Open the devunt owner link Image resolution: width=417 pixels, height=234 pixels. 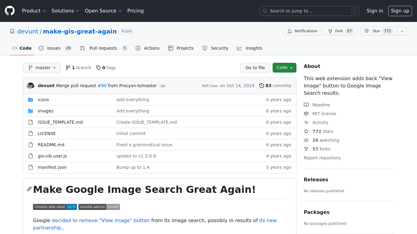click(x=28, y=31)
